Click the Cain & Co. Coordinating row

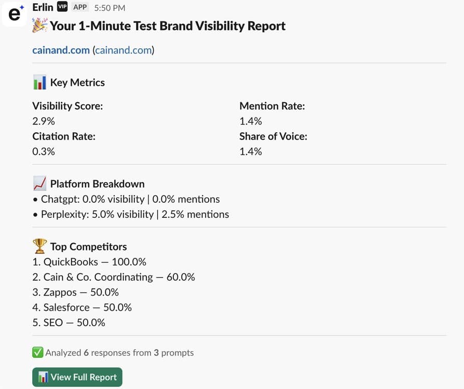[x=114, y=277]
